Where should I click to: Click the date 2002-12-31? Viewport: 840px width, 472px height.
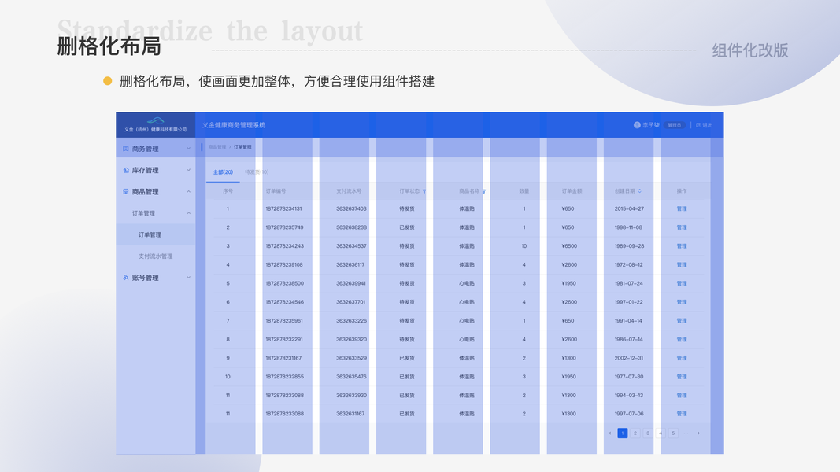point(629,358)
